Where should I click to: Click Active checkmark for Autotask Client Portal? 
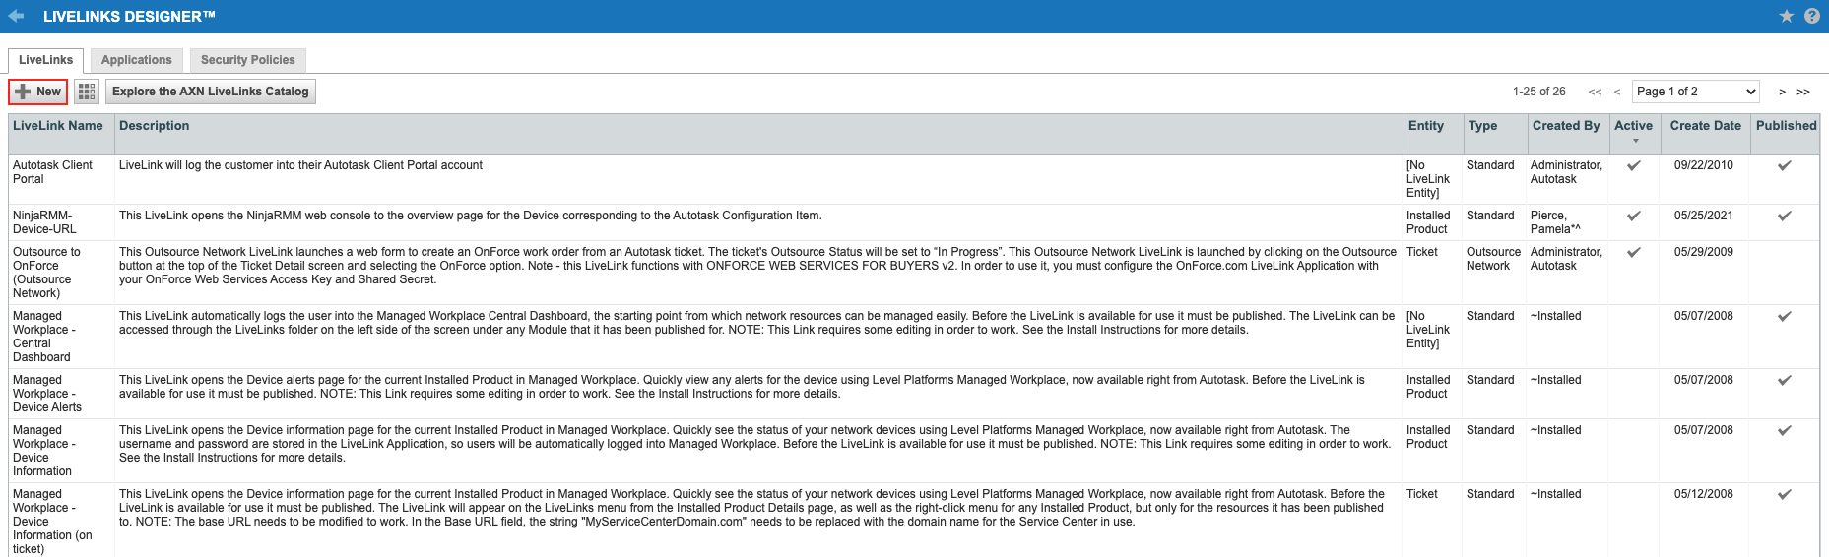(1634, 165)
